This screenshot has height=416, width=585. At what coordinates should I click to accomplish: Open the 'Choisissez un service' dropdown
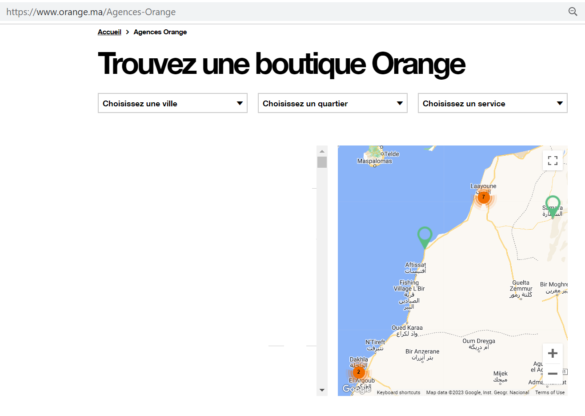(x=493, y=103)
